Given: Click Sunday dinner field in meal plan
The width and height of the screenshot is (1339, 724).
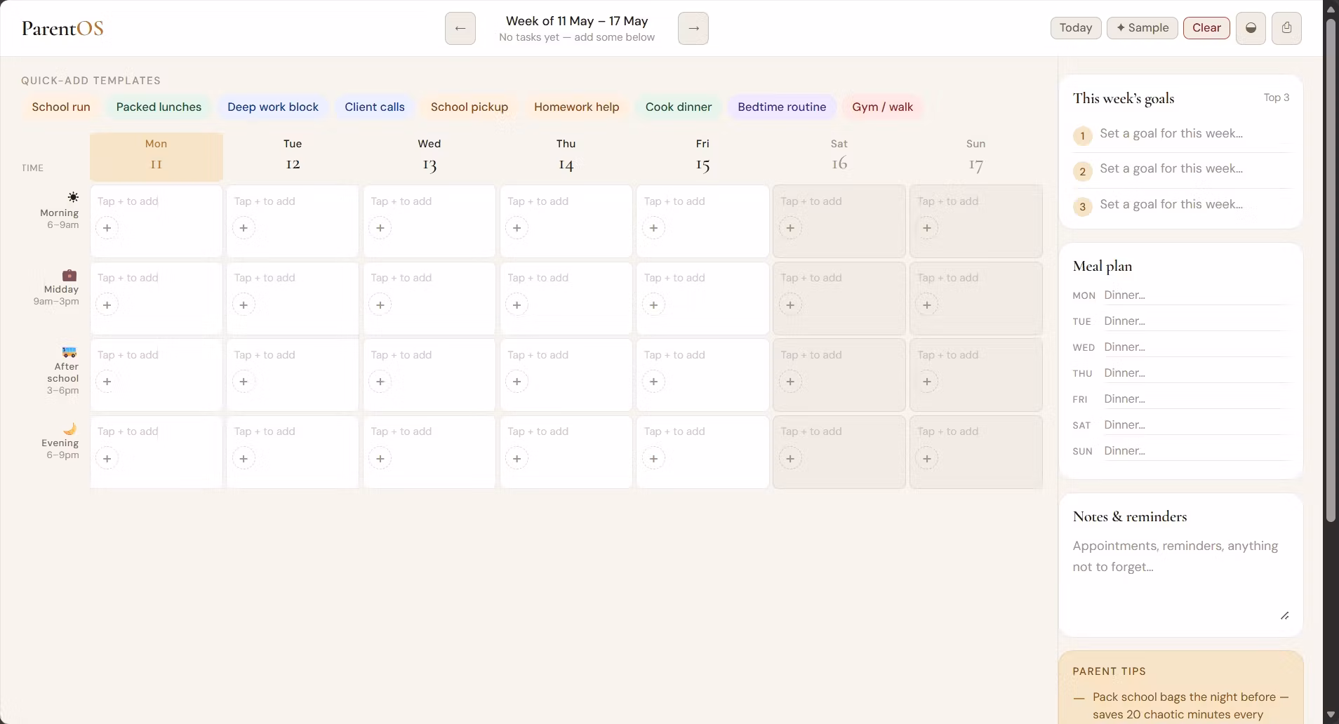Looking at the screenshot, I should 1196,451.
